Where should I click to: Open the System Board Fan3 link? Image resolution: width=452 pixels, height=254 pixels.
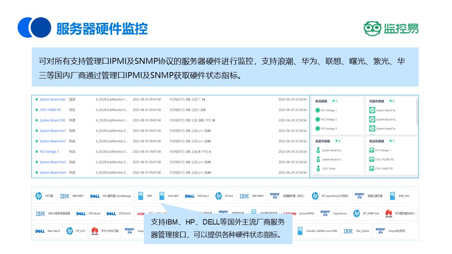53,162
